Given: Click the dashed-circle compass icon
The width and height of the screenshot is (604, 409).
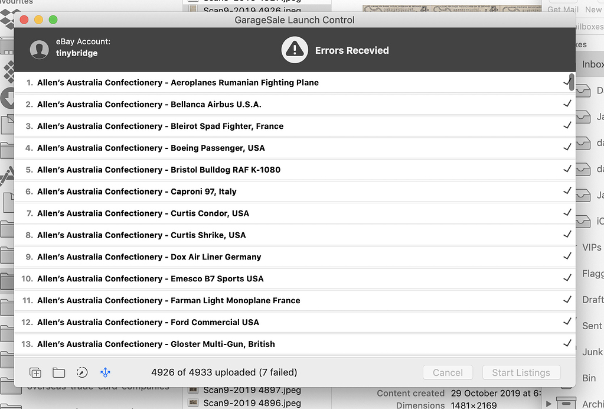Looking at the screenshot, I should coord(82,372).
